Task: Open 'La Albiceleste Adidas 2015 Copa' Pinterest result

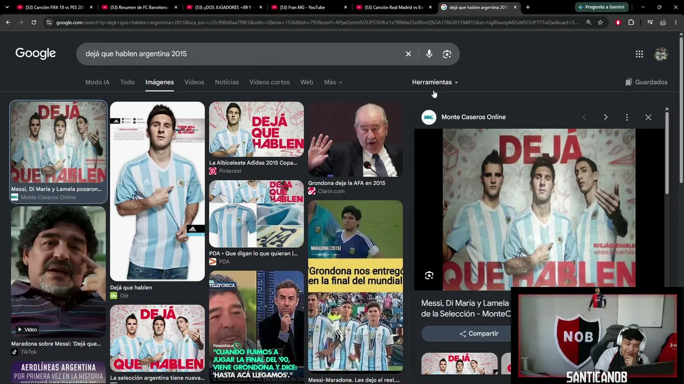Action: pos(253,163)
